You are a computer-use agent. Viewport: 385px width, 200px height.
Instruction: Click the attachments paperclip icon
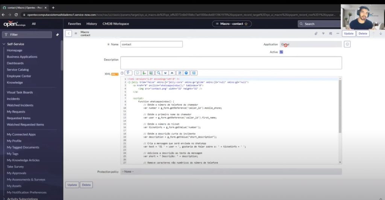[x=316, y=33]
